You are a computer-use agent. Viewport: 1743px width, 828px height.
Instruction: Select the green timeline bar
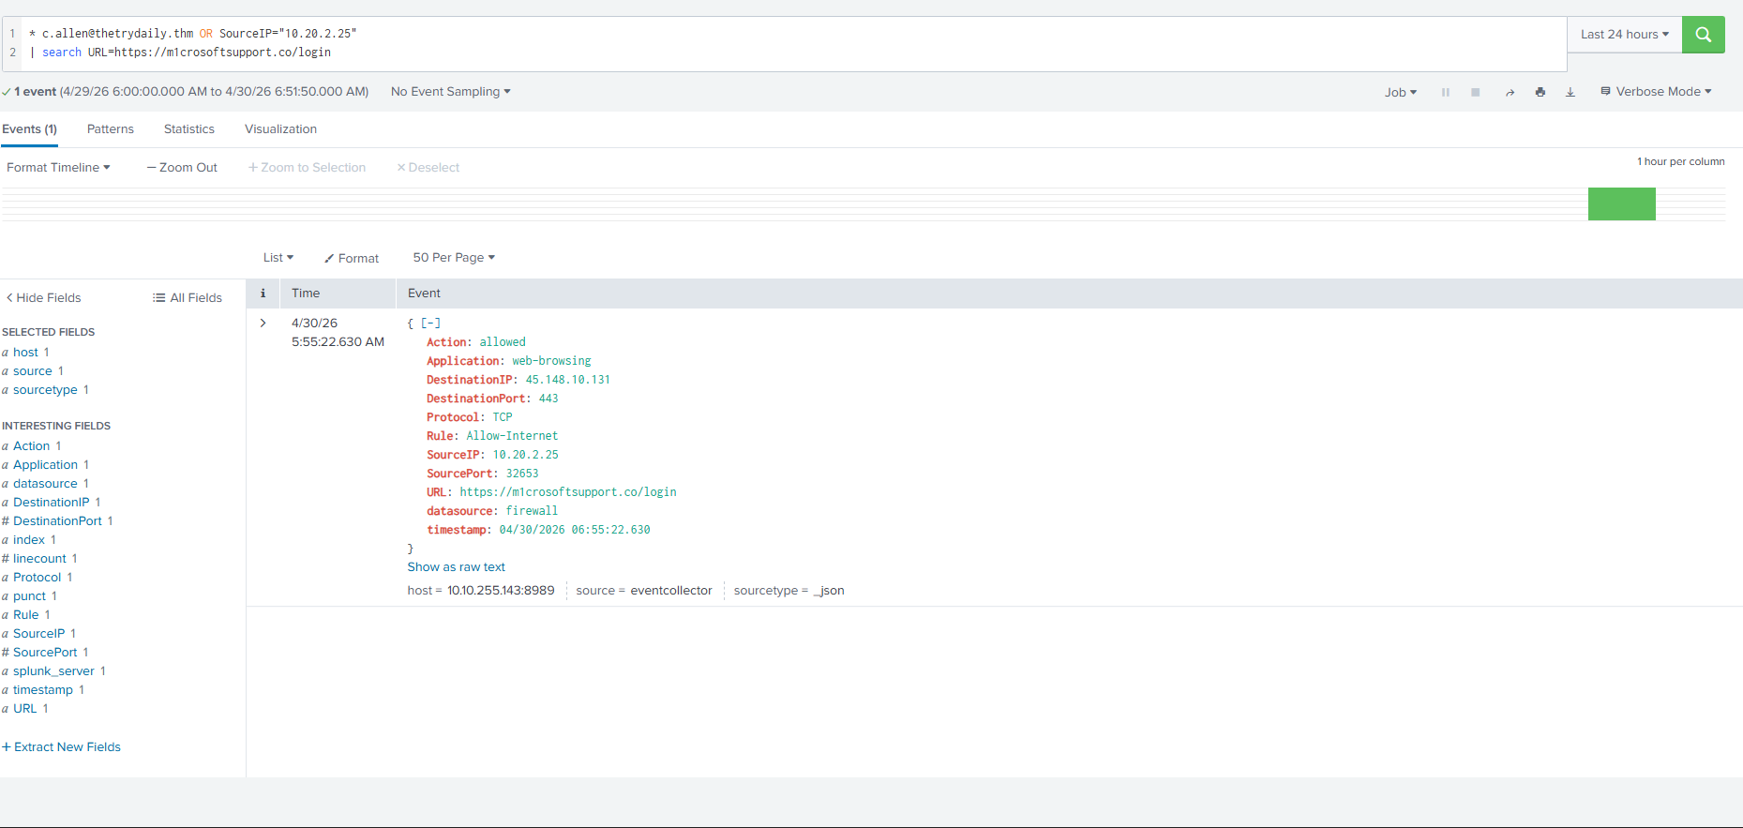coord(1622,204)
